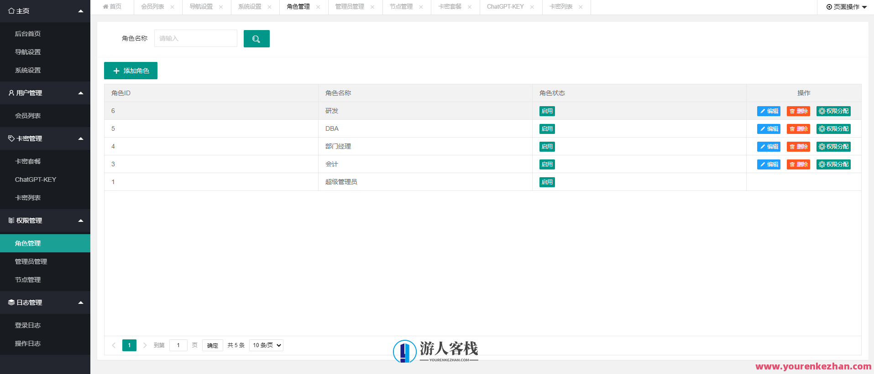Switch to the ChatGPT-KEY tab

pos(505,7)
